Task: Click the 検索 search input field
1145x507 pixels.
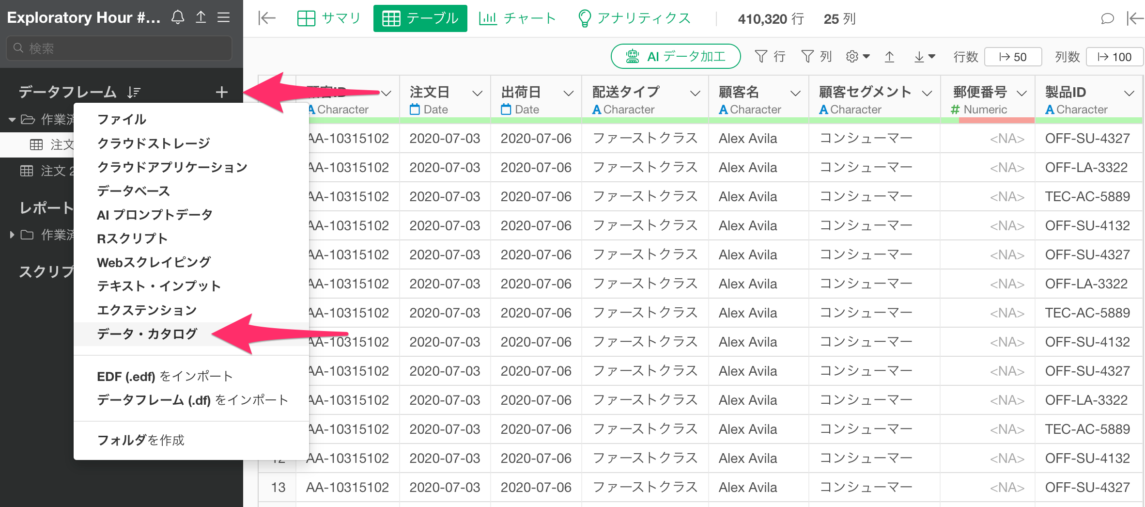Action: pyautogui.click(x=119, y=48)
